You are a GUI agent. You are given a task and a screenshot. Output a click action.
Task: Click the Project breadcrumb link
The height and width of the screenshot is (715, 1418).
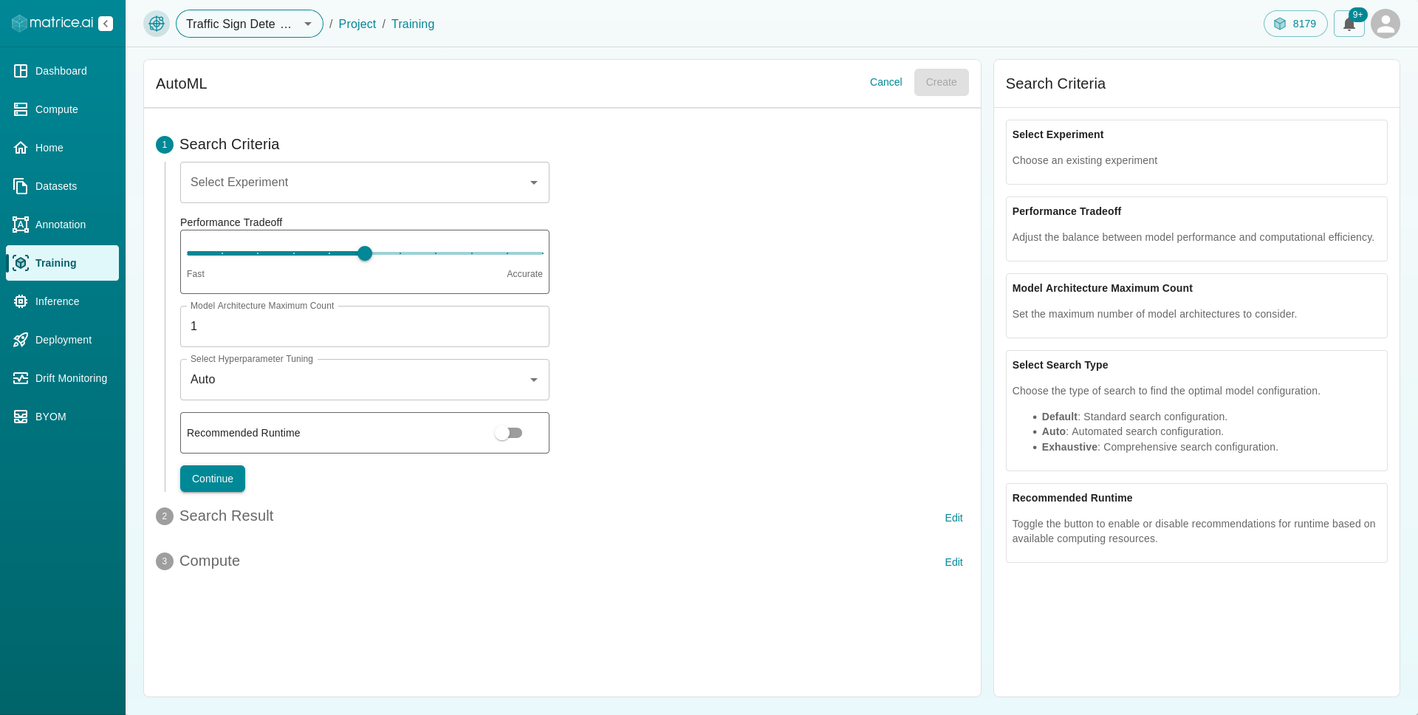pyautogui.click(x=357, y=24)
